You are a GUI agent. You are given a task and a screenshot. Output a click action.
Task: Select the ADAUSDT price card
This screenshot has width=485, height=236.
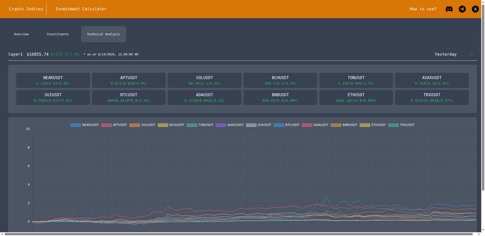(205, 97)
